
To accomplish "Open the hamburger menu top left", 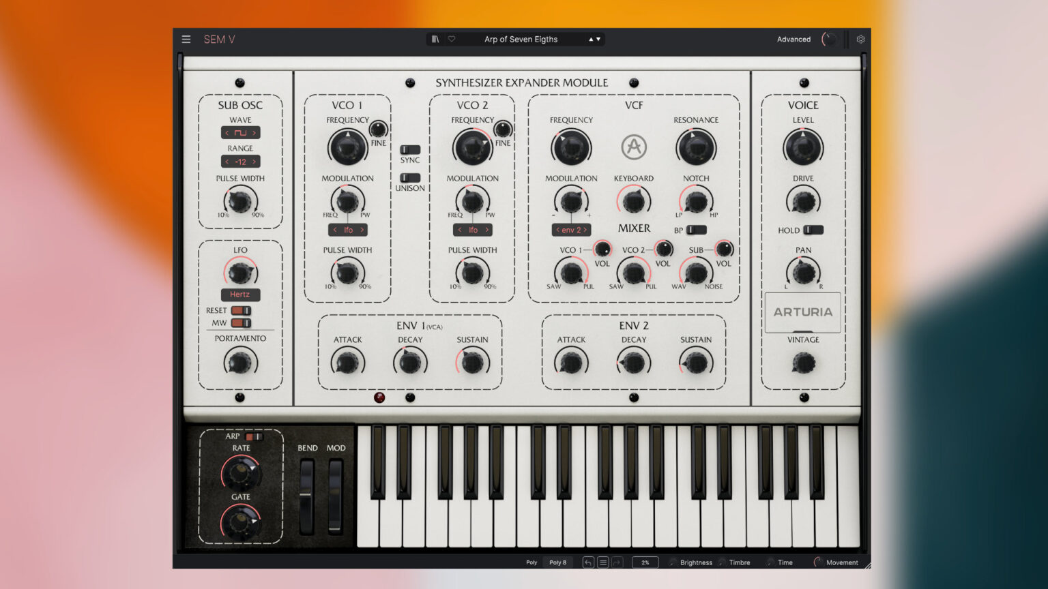I will [186, 39].
